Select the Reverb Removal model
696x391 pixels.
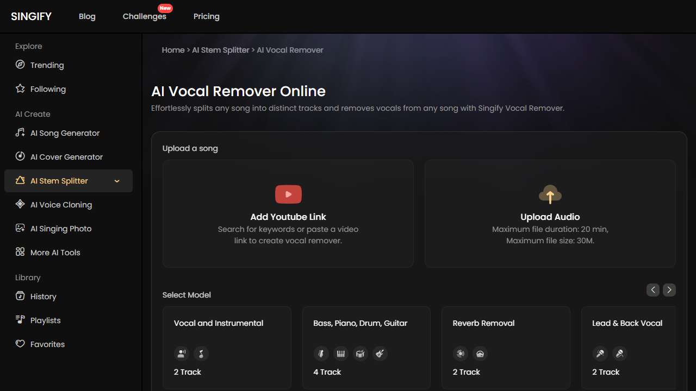[506, 348]
